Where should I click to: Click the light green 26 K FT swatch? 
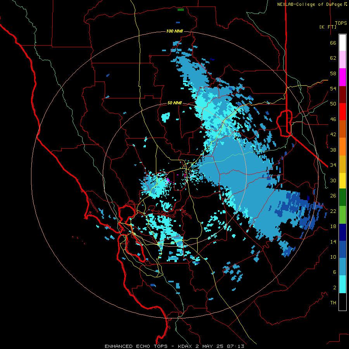coord(342,215)
